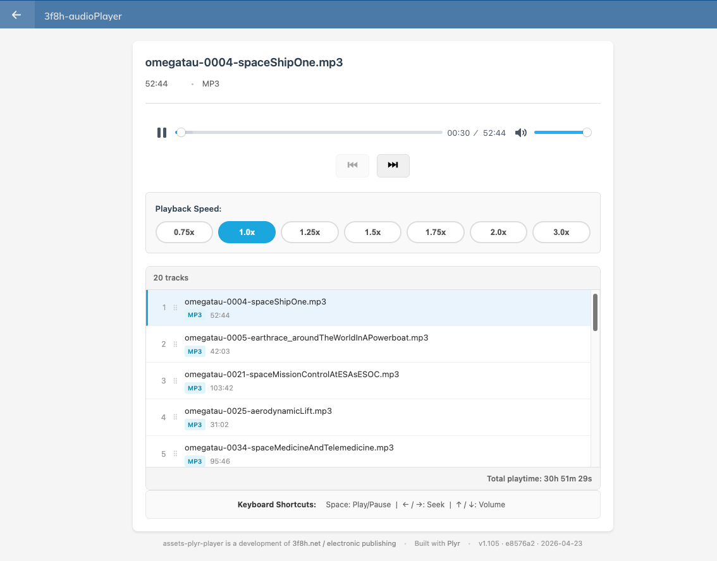Click the volume slider
The width and height of the screenshot is (717, 561).
[x=563, y=133]
